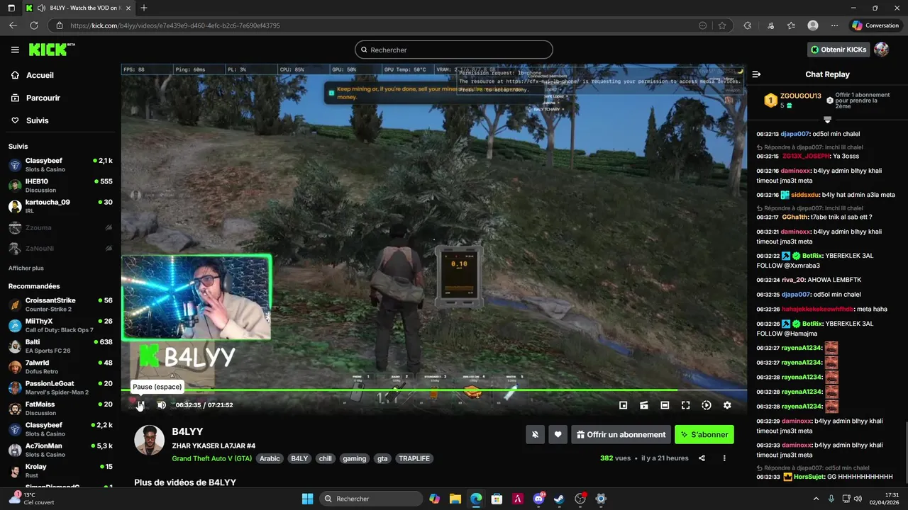The width and height of the screenshot is (908, 510).
Task: Open the video player settings gear
Action: tap(727, 405)
